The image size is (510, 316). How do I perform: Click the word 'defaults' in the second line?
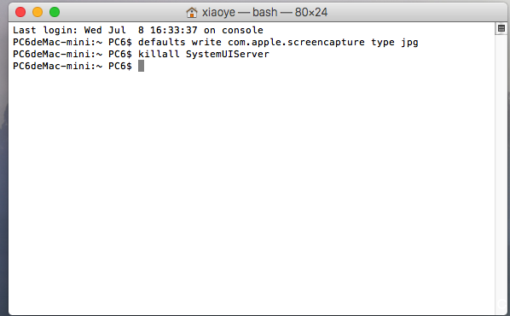[x=162, y=42]
